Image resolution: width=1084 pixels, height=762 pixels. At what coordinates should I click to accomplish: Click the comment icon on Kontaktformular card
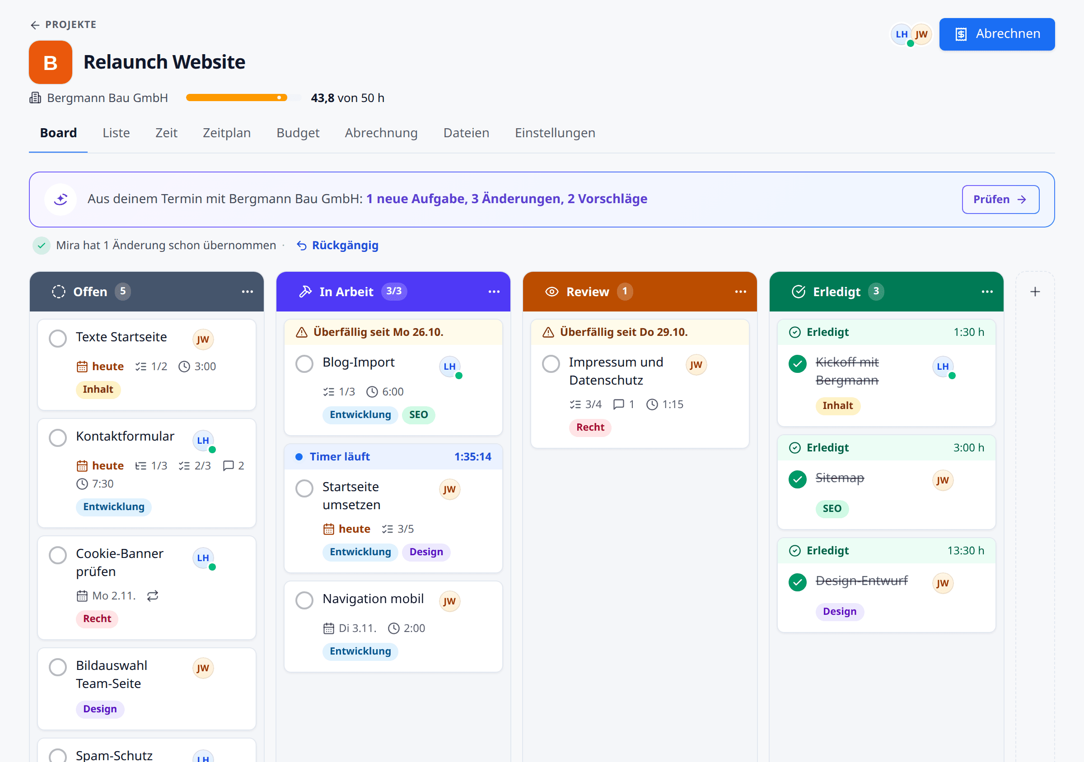click(228, 466)
